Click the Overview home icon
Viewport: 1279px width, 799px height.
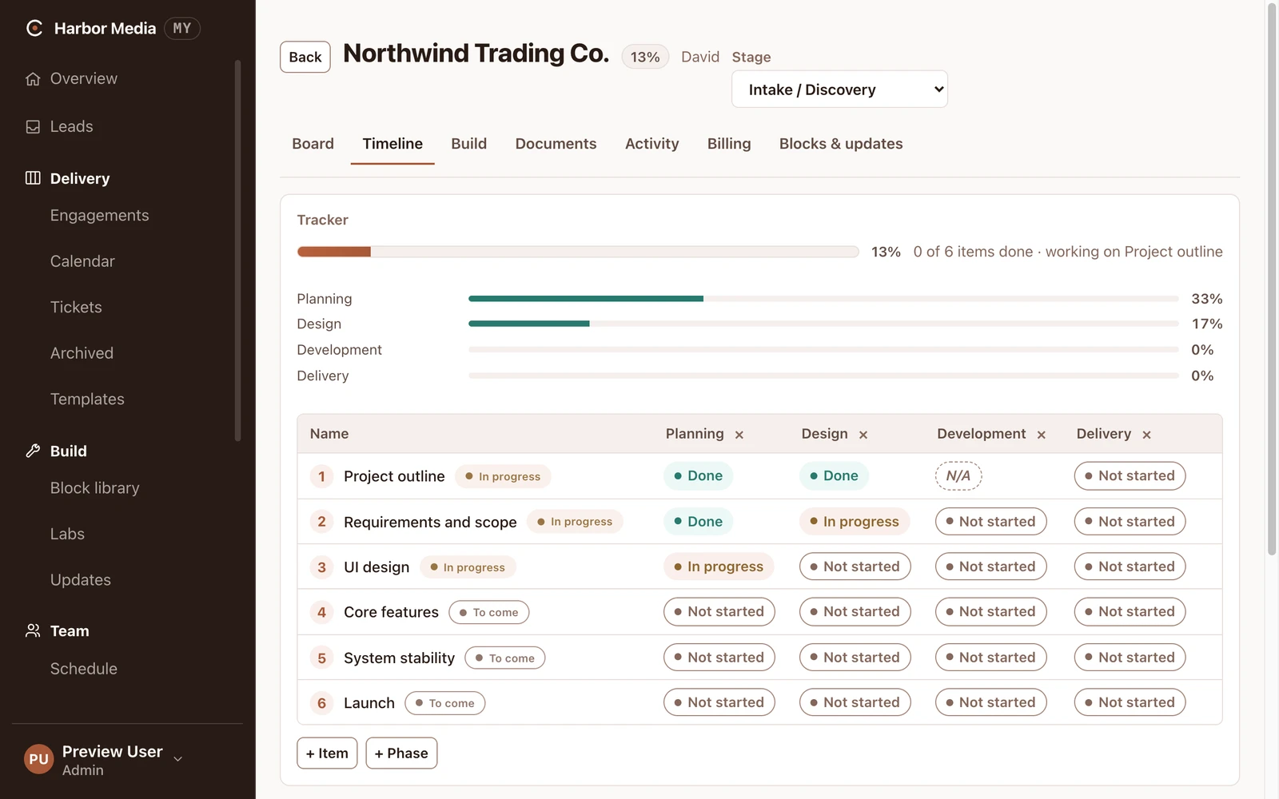click(33, 79)
